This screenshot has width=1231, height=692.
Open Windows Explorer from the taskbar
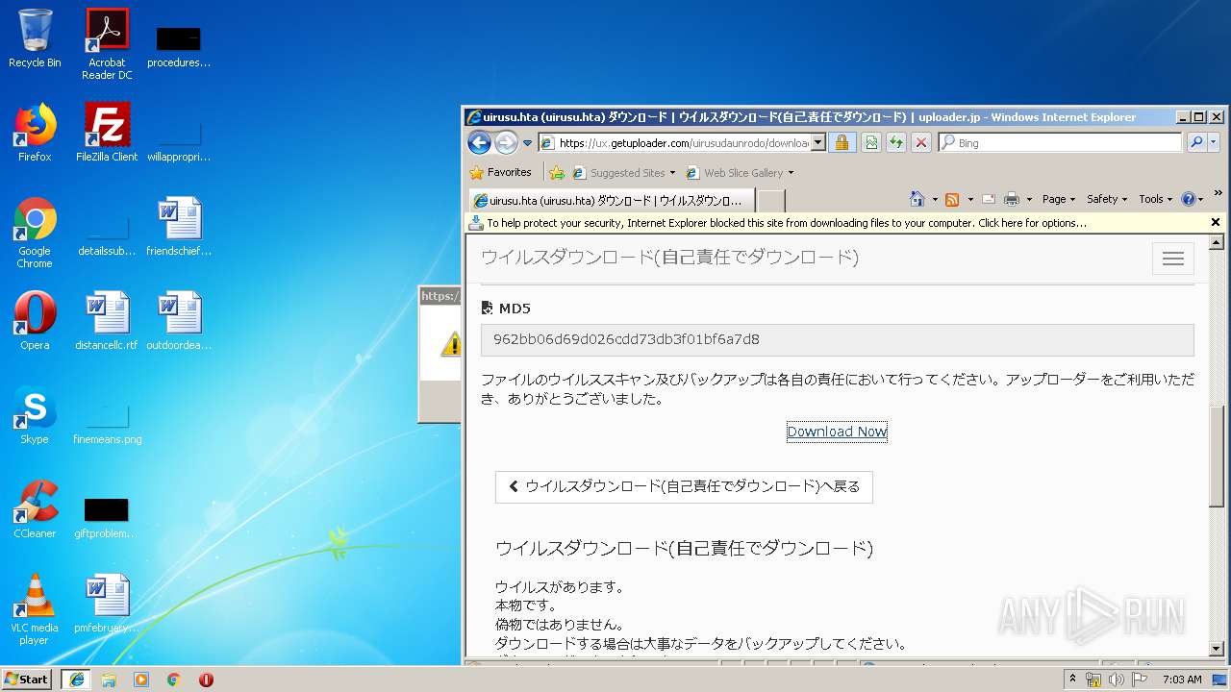point(109,679)
